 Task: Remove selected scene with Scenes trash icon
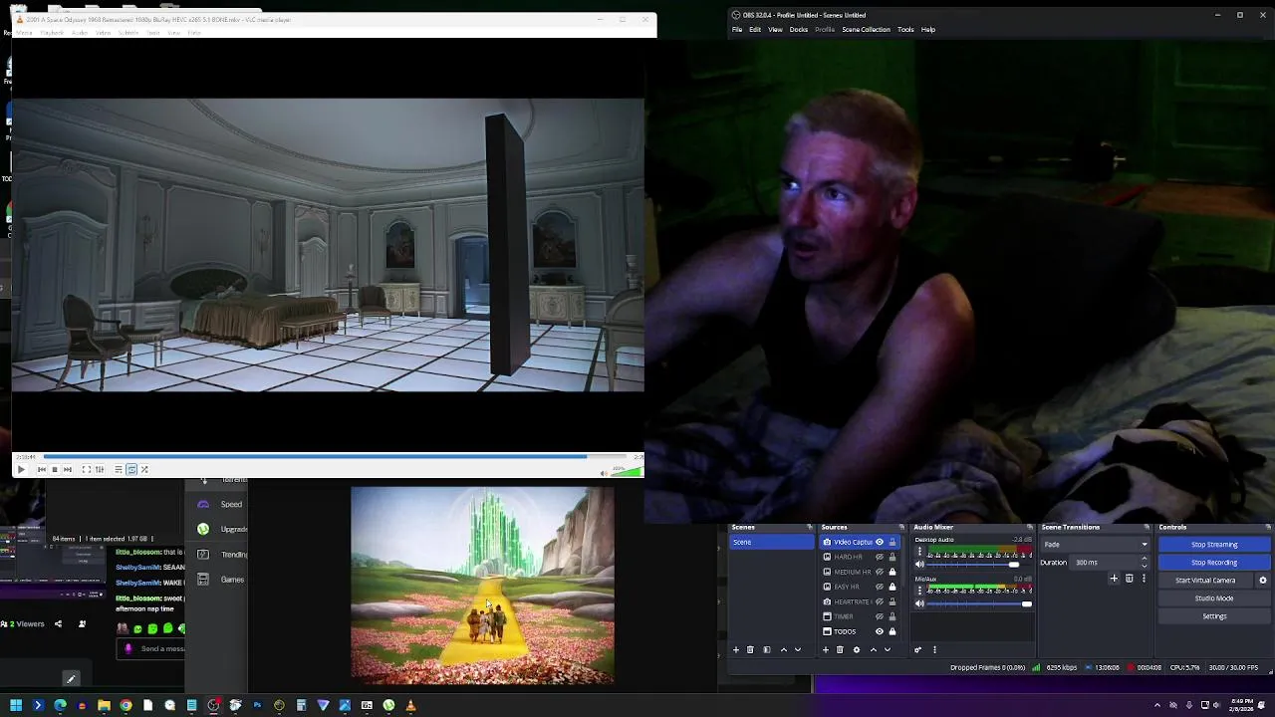pos(750,650)
